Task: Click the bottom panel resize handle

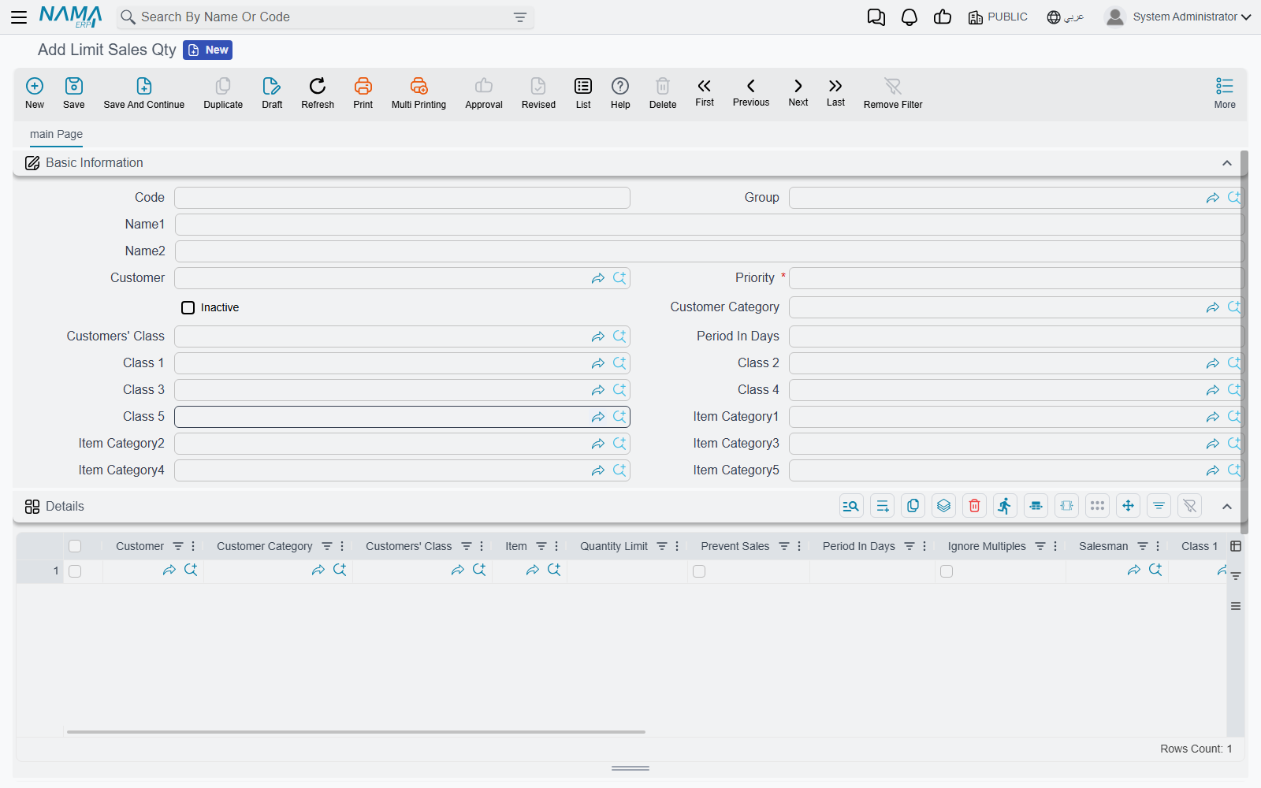Action: [630, 768]
